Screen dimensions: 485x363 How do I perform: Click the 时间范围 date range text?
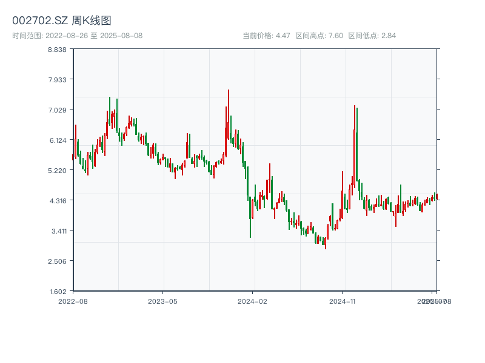(x=78, y=36)
